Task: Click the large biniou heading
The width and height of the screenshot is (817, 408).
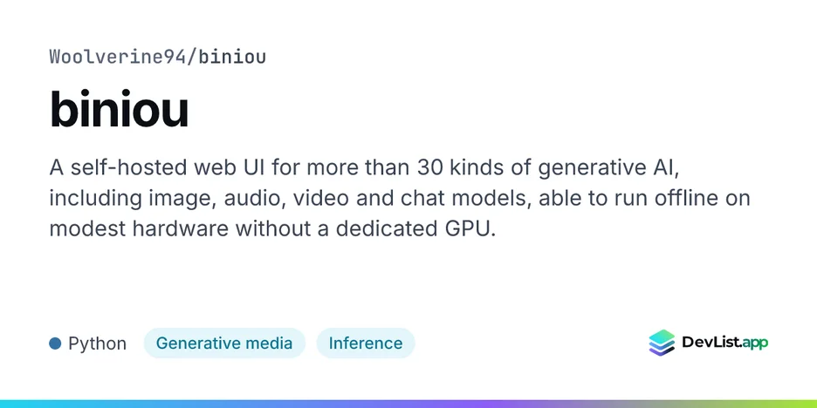Action: pos(119,110)
